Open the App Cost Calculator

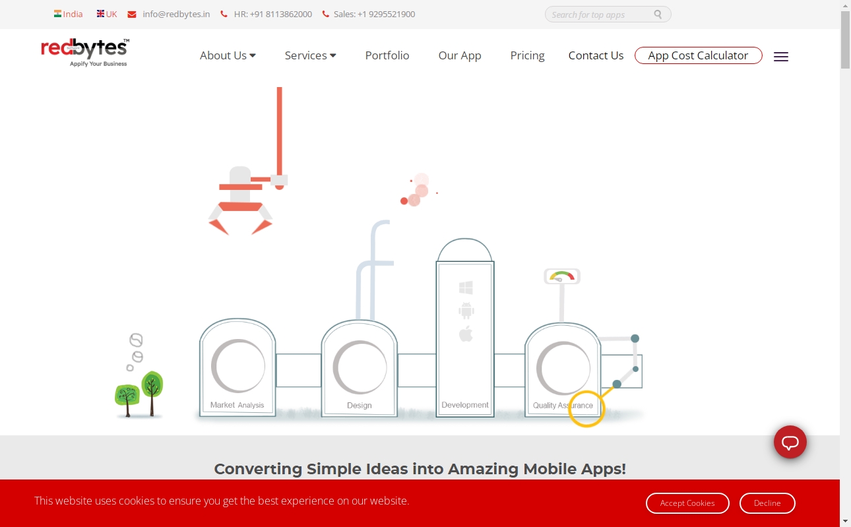tap(698, 55)
